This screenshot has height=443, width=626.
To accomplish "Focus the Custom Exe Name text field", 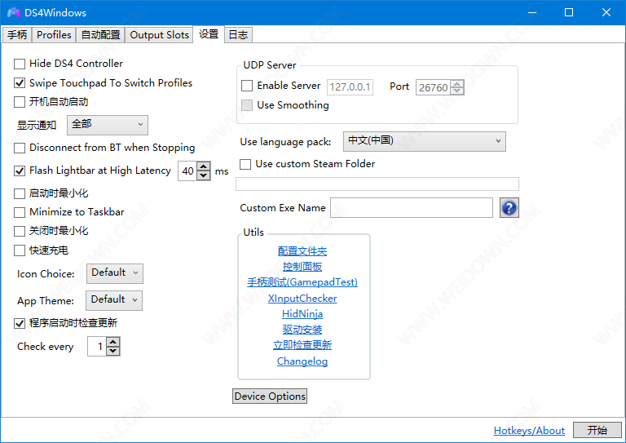I will [411, 208].
